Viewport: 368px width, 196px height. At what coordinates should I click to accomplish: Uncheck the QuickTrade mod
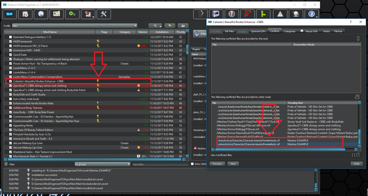point(10,55)
